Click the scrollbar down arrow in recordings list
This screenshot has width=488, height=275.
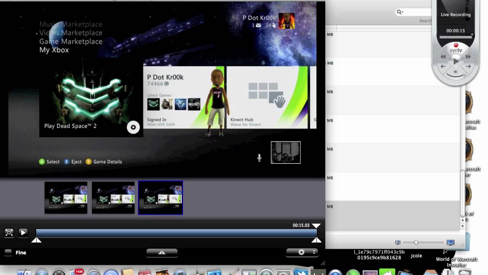[x=463, y=226]
